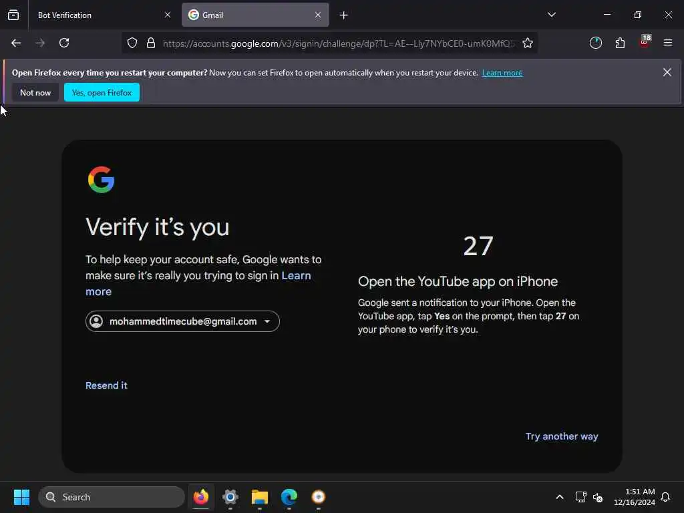Reload the current page
This screenshot has width=684, height=513.
[x=64, y=43]
